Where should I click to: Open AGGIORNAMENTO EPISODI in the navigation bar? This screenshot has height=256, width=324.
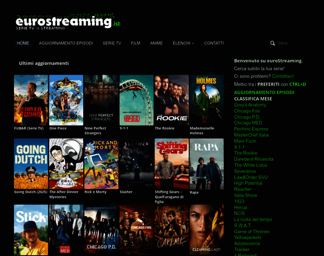tap(66, 43)
